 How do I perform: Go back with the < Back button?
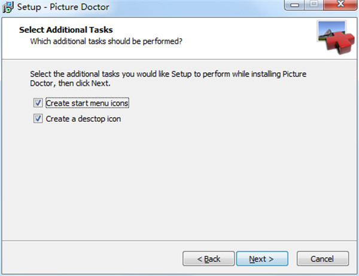(209, 259)
